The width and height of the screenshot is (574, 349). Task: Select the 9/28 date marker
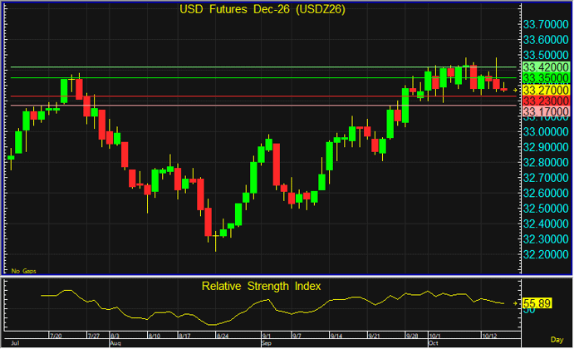pyautogui.click(x=412, y=336)
